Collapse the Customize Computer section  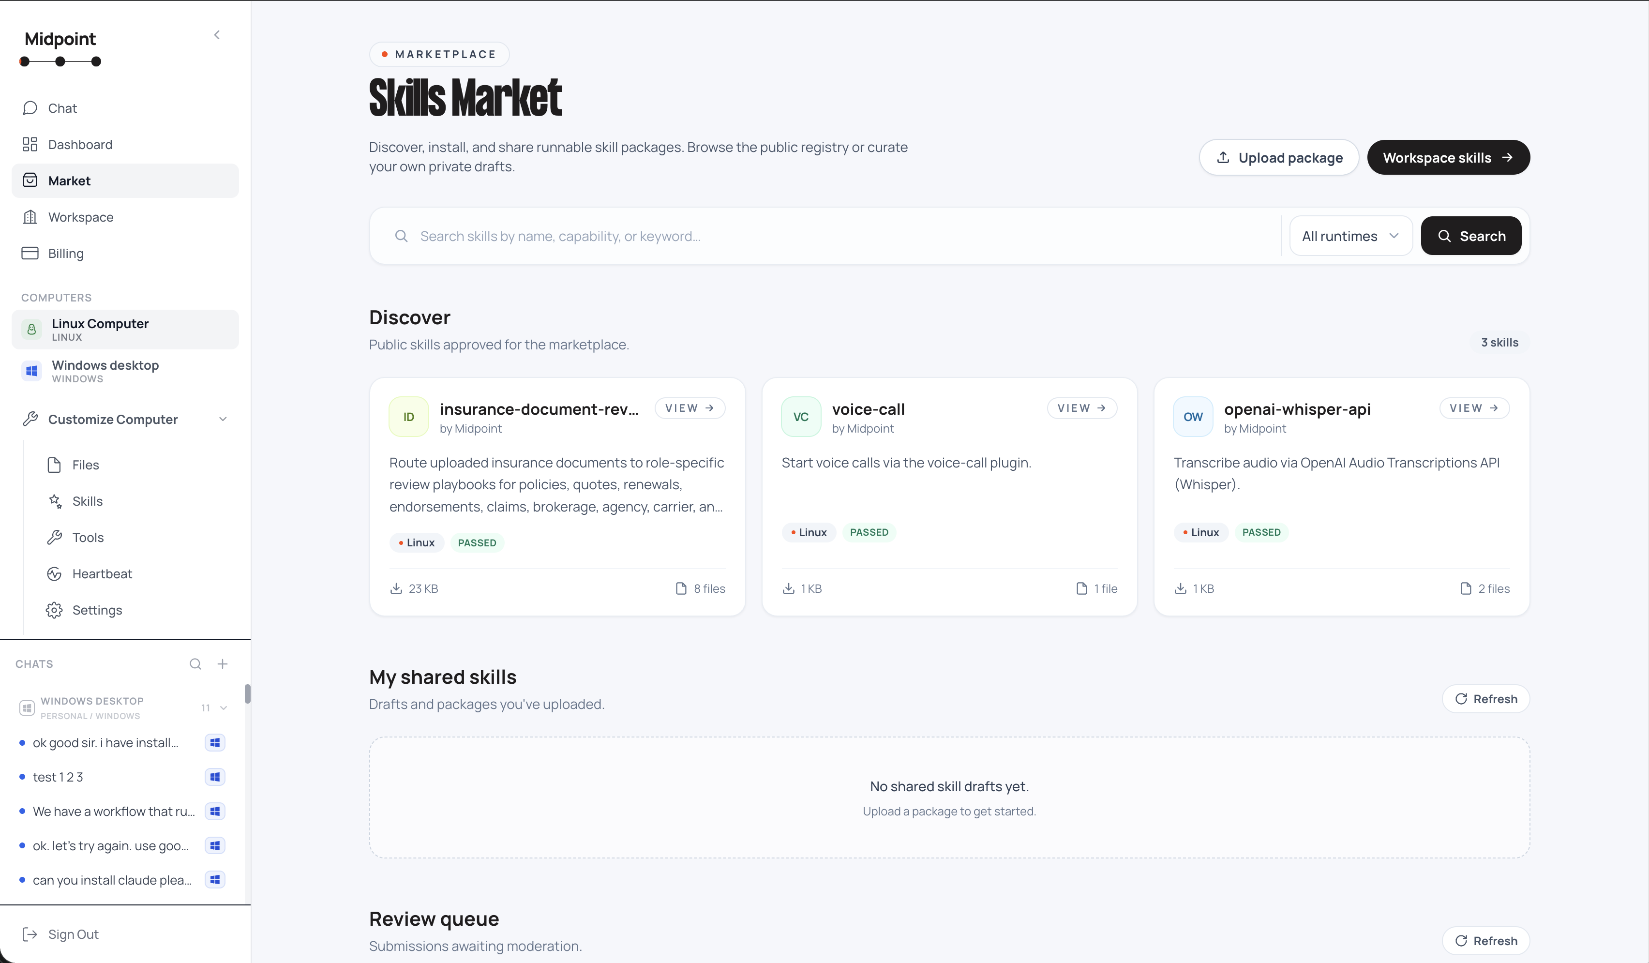223,419
